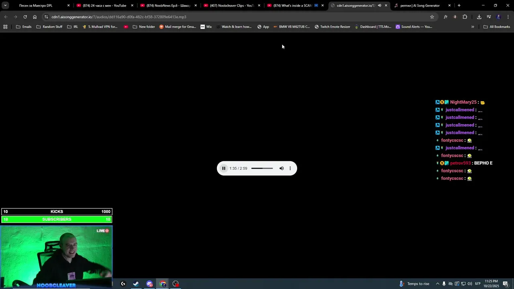Open the Extensions puzzle menu
Viewport: 514px width, 289px height.
pyautogui.click(x=465, y=17)
